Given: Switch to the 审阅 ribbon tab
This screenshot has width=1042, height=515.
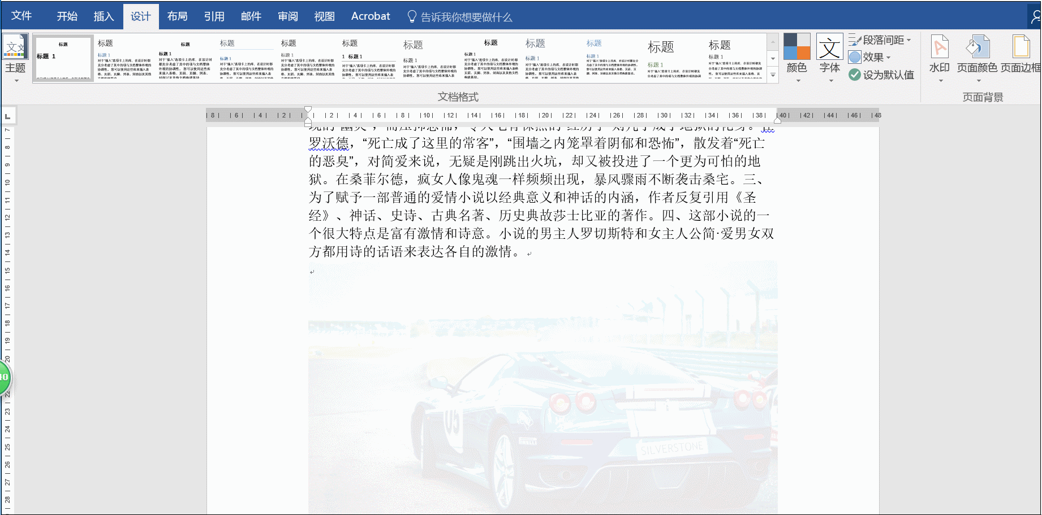Looking at the screenshot, I should tap(288, 16).
